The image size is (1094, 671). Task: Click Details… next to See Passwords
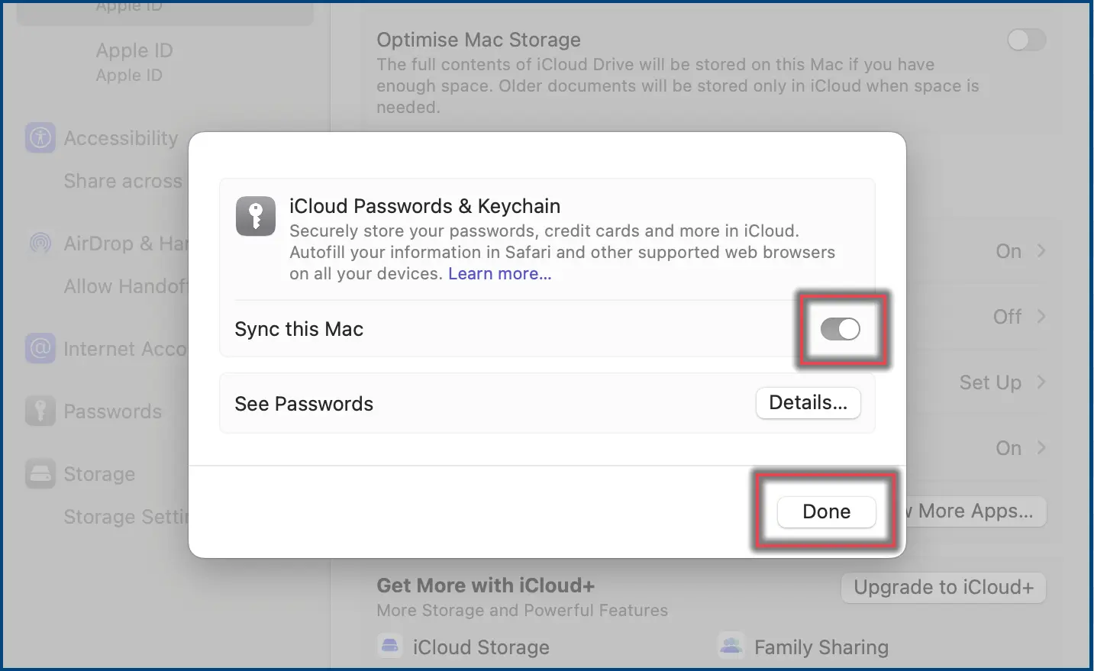click(808, 402)
